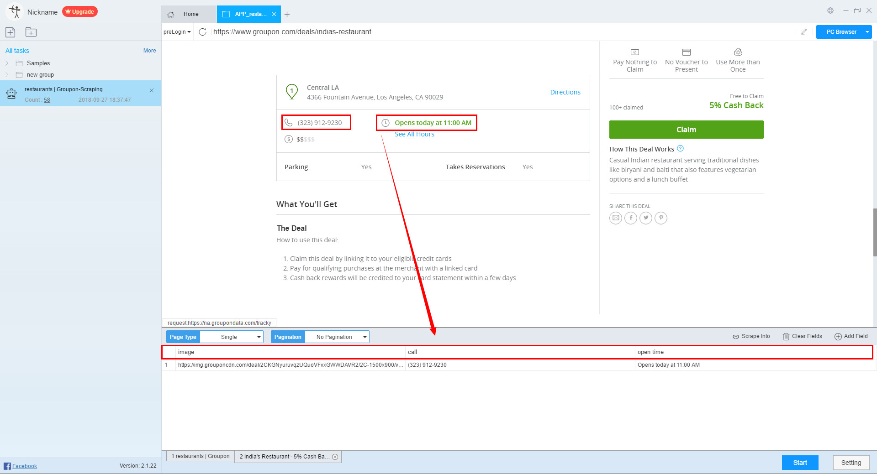Open the Directions link

[565, 92]
